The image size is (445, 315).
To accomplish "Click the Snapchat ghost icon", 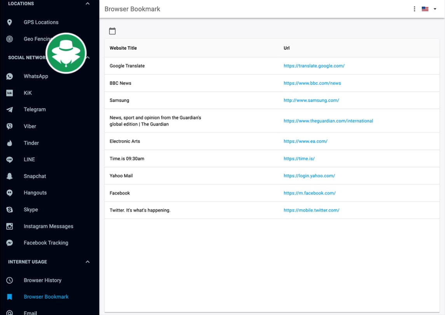I will (x=9, y=176).
